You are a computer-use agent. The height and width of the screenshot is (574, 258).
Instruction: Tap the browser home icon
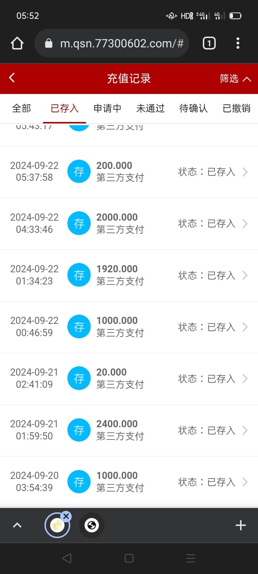click(17, 43)
